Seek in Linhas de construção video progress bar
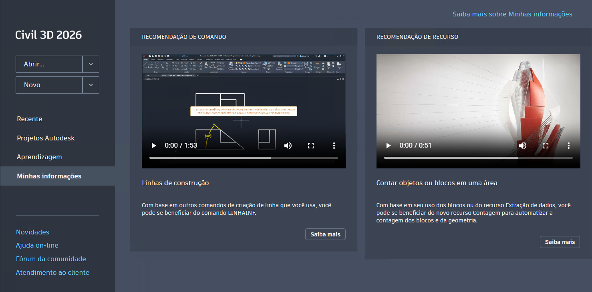The image size is (592, 292). (244, 158)
